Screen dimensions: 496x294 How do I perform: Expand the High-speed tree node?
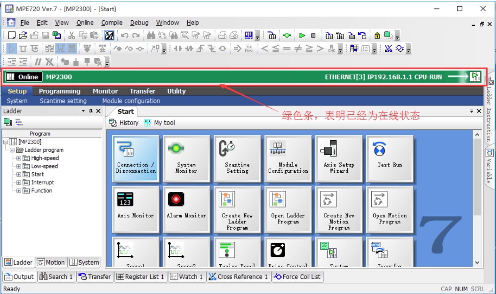click(19, 159)
